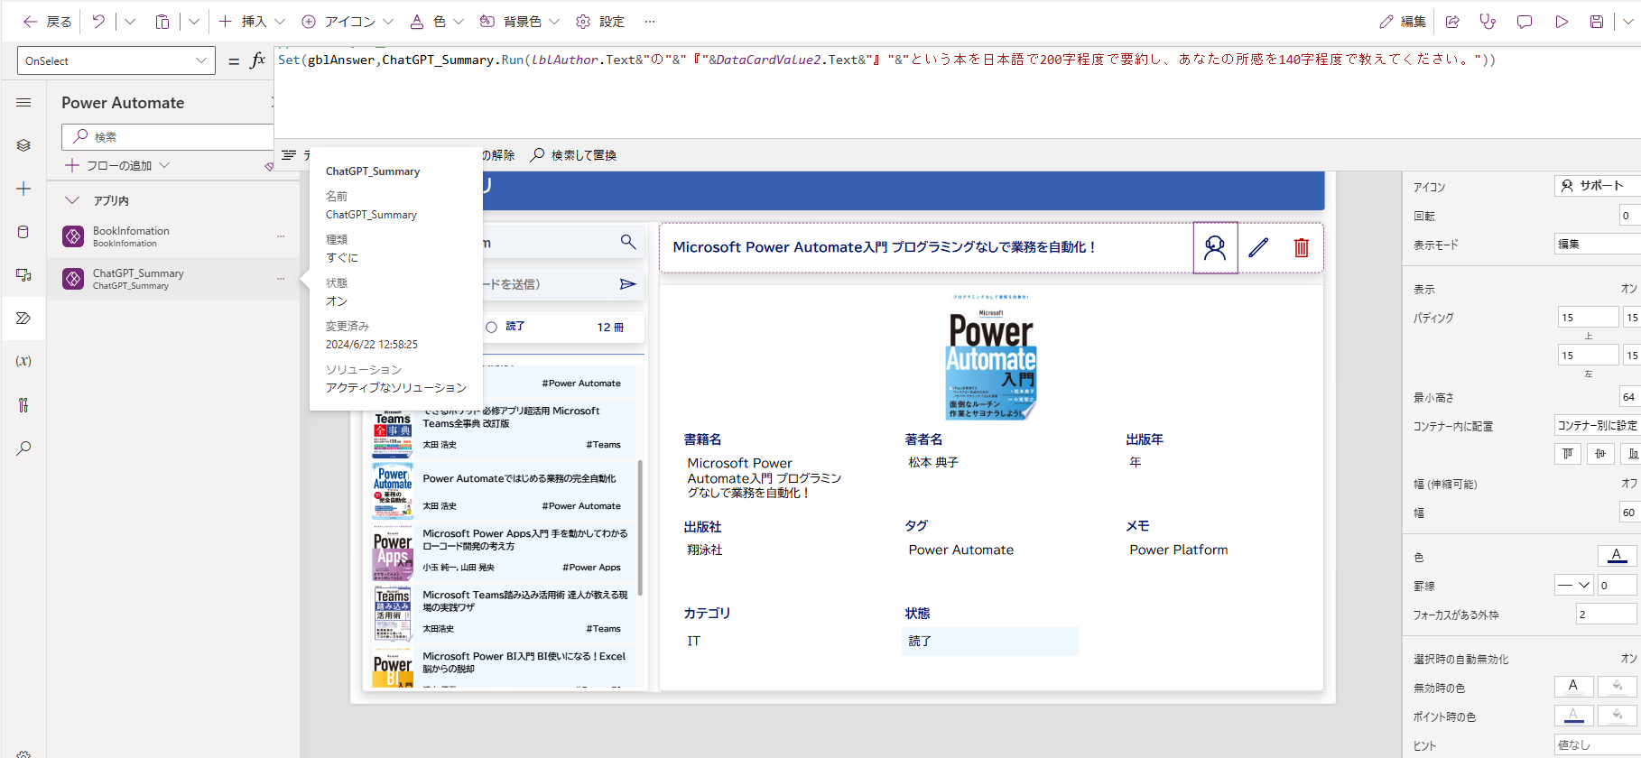Click the Power Automate 検索 search field

point(168,137)
